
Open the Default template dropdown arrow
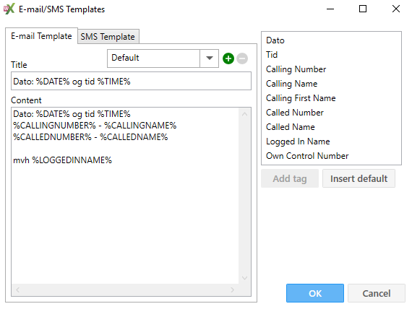click(x=209, y=58)
